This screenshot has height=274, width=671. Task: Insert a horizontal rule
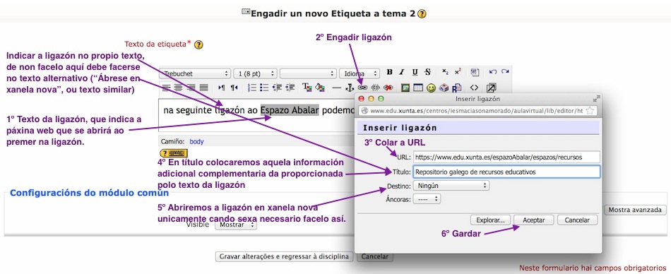click(337, 88)
